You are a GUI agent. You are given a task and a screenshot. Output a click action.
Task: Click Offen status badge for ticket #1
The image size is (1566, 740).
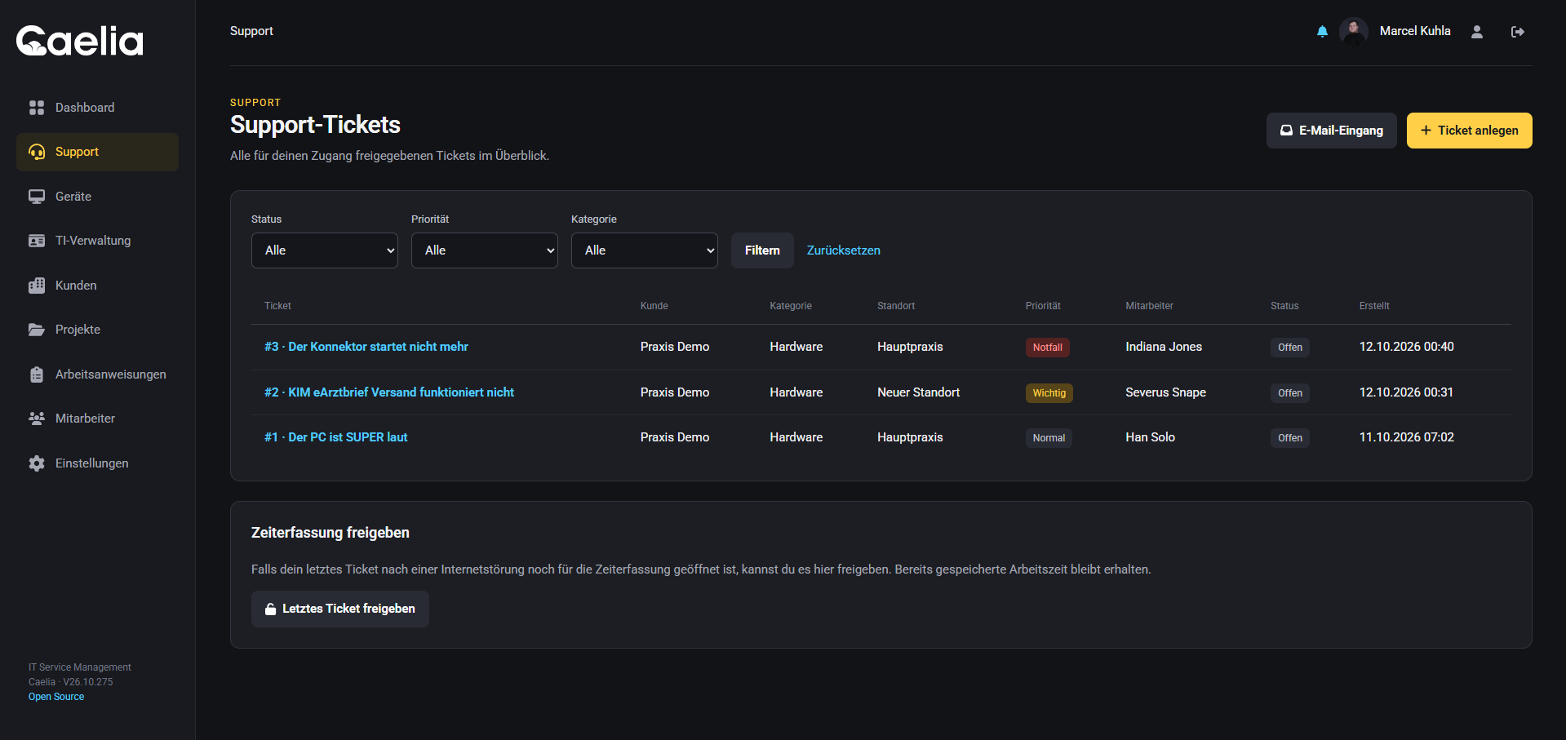pos(1290,438)
